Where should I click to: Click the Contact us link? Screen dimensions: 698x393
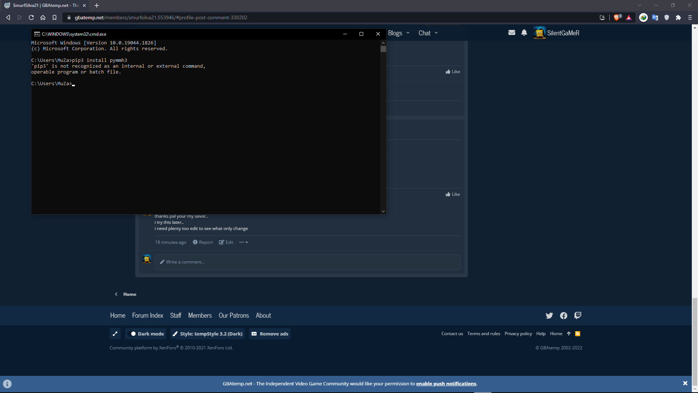pos(452,334)
